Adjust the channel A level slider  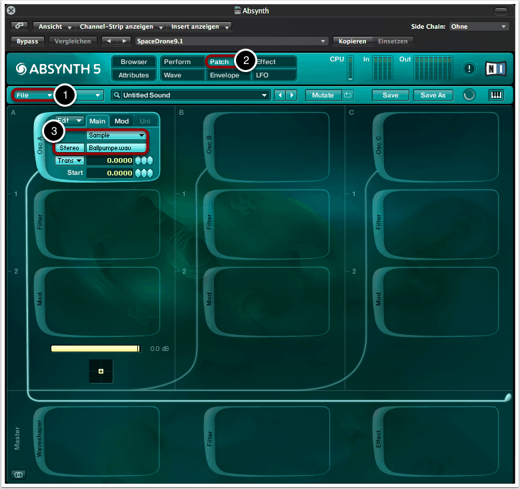pyautogui.click(x=96, y=348)
